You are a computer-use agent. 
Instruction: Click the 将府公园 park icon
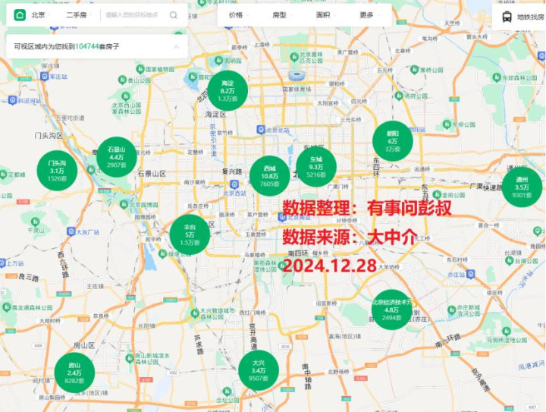(x=400, y=96)
